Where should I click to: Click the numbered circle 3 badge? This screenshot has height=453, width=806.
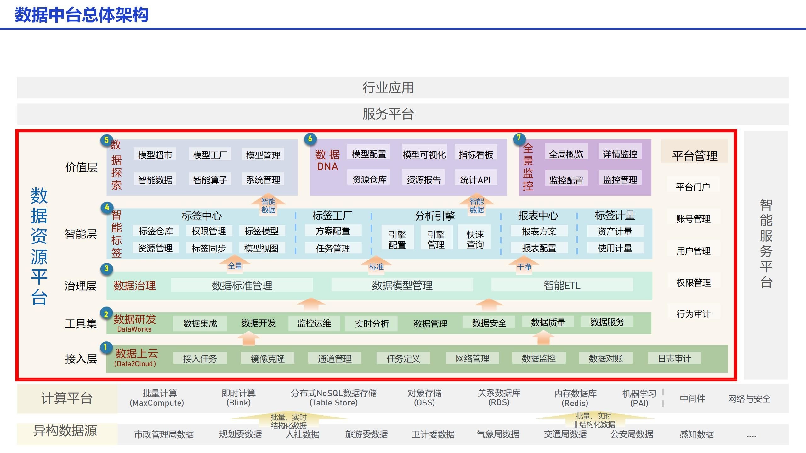tap(106, 268)
